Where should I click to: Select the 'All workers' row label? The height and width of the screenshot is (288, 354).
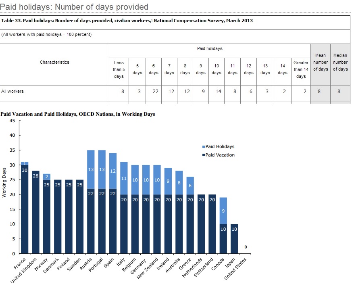pos(12,91)
